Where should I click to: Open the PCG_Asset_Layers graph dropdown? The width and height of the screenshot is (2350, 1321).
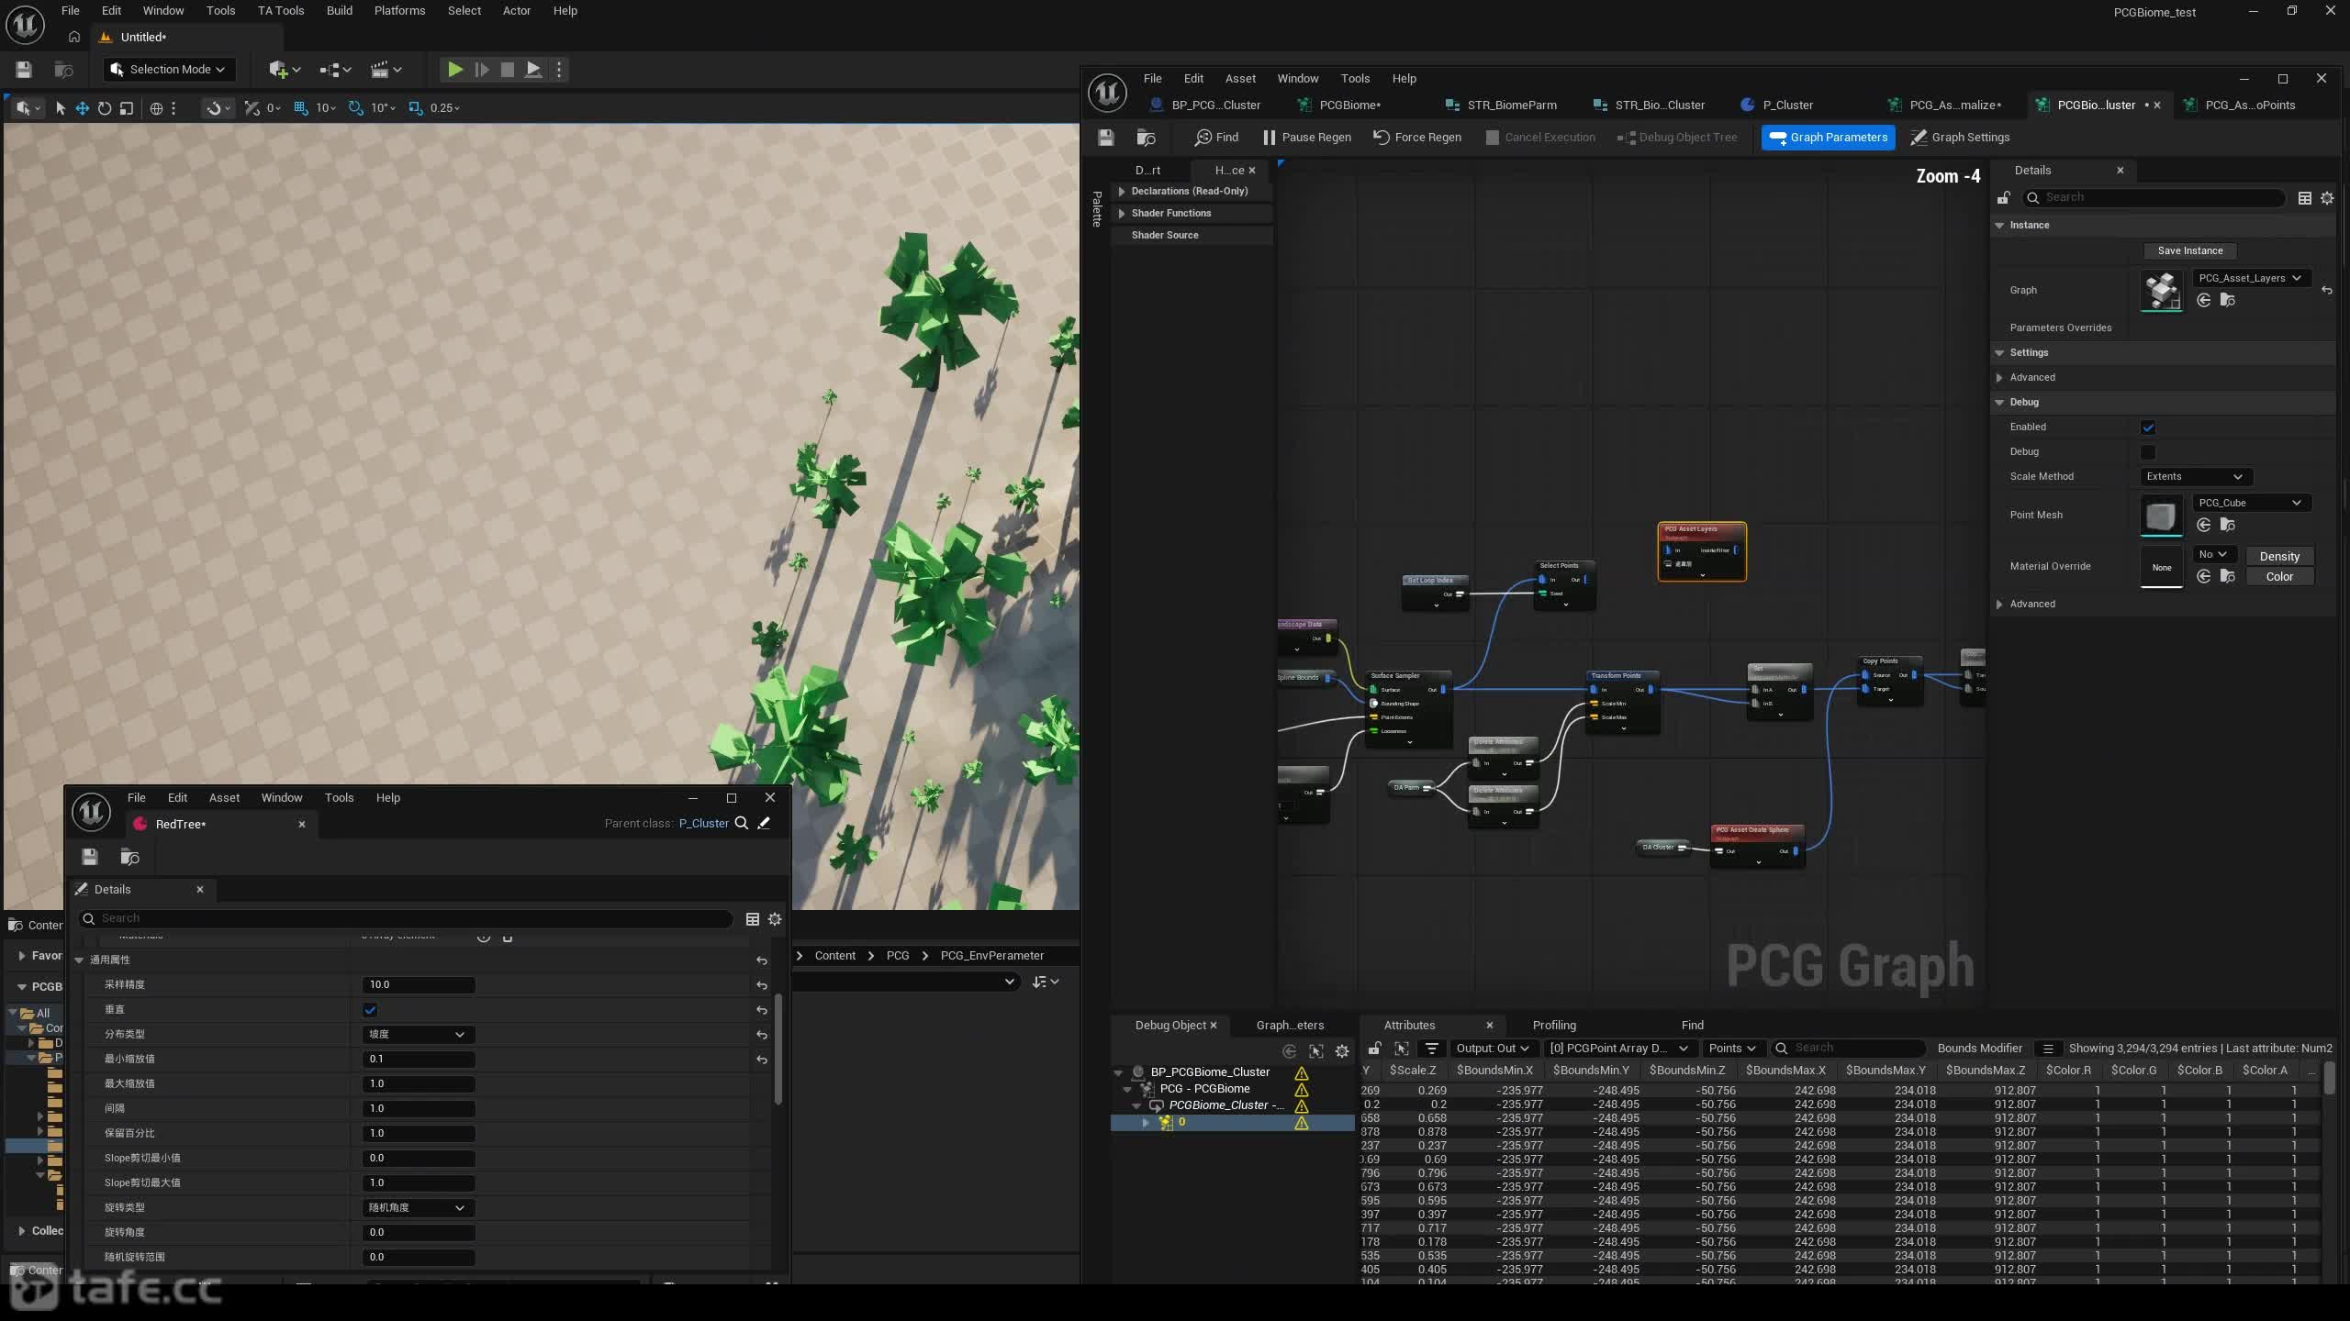[2250, 278]
